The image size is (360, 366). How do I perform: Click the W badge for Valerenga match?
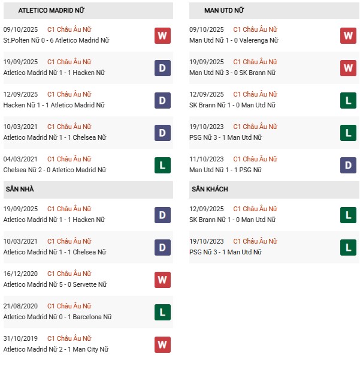pyautogui.click(x=349, y=35)
